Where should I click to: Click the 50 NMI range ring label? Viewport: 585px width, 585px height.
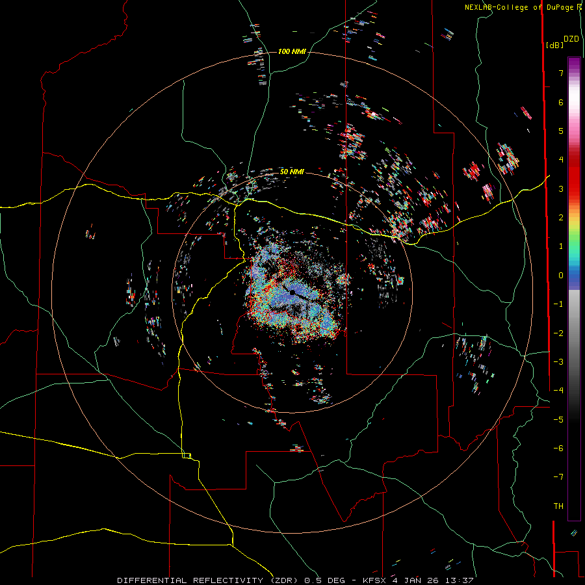[292, 172]
